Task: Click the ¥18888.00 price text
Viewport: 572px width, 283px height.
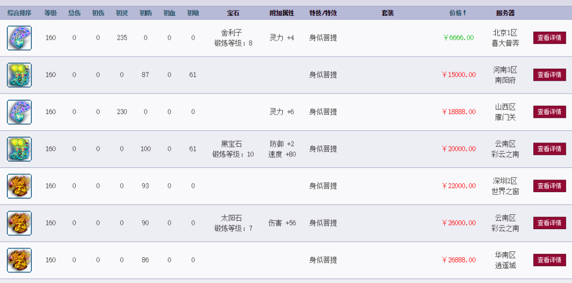Action: [x=459, y=112]
